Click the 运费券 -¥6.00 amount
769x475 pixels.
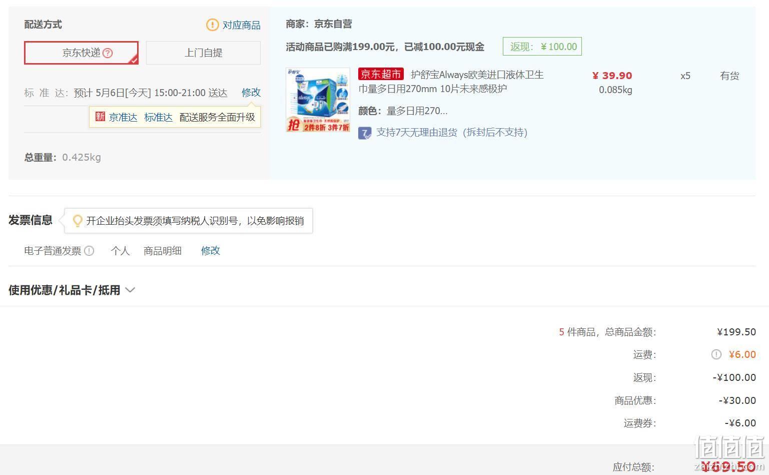(x=740, y=423)
